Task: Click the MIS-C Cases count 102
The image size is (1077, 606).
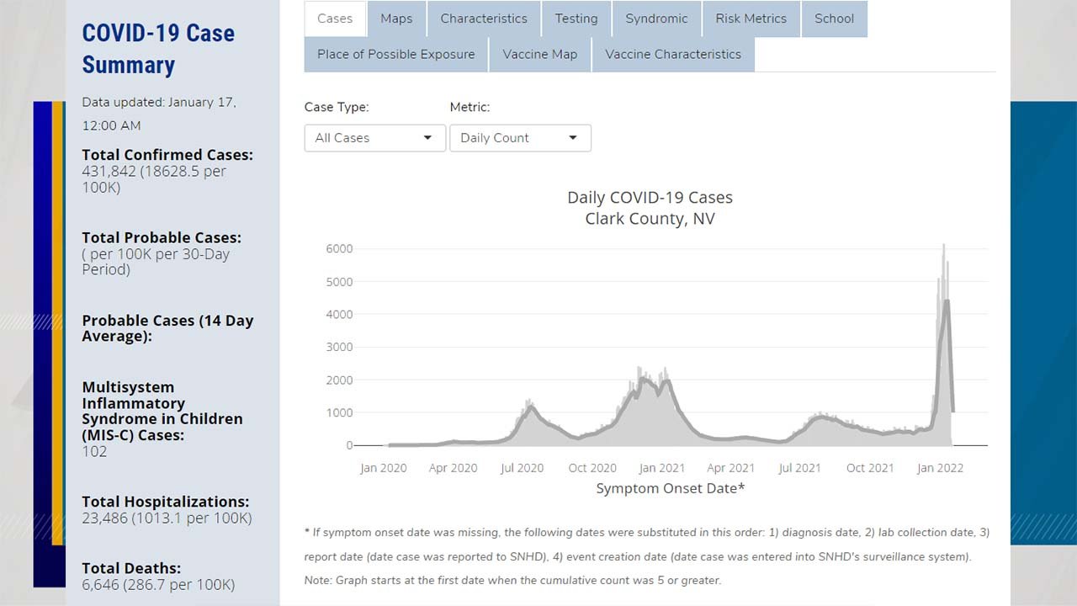Action: tap(94, 451)
